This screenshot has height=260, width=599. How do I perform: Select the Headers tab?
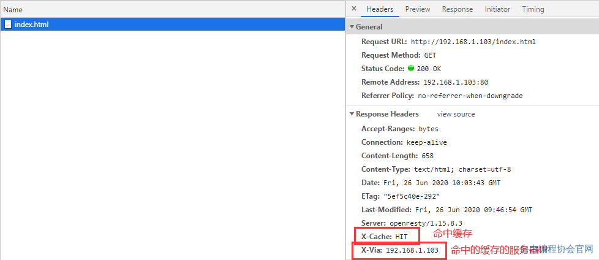click(380, 9)
